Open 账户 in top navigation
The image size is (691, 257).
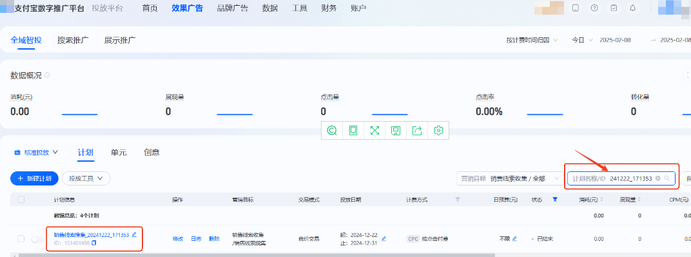[358, 8]
